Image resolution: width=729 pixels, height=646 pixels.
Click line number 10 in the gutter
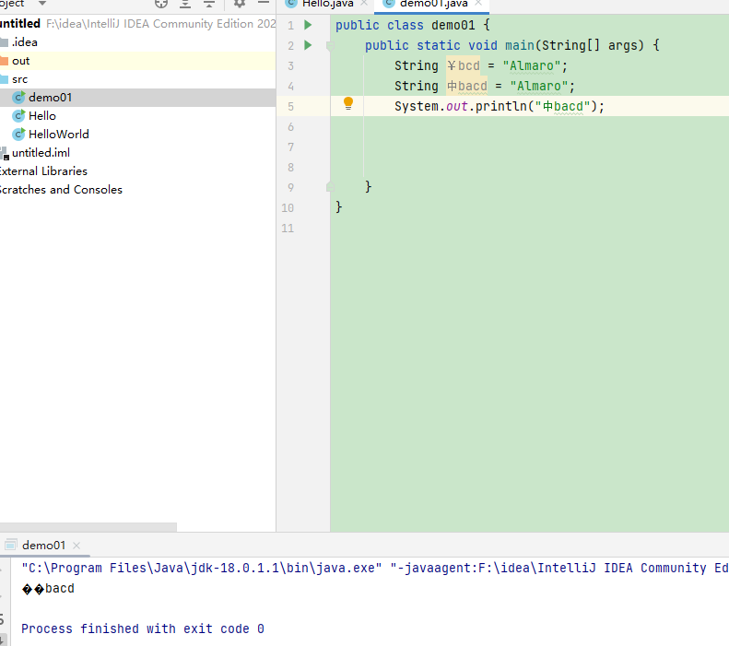pyautogui.click(x=288, y=207)
